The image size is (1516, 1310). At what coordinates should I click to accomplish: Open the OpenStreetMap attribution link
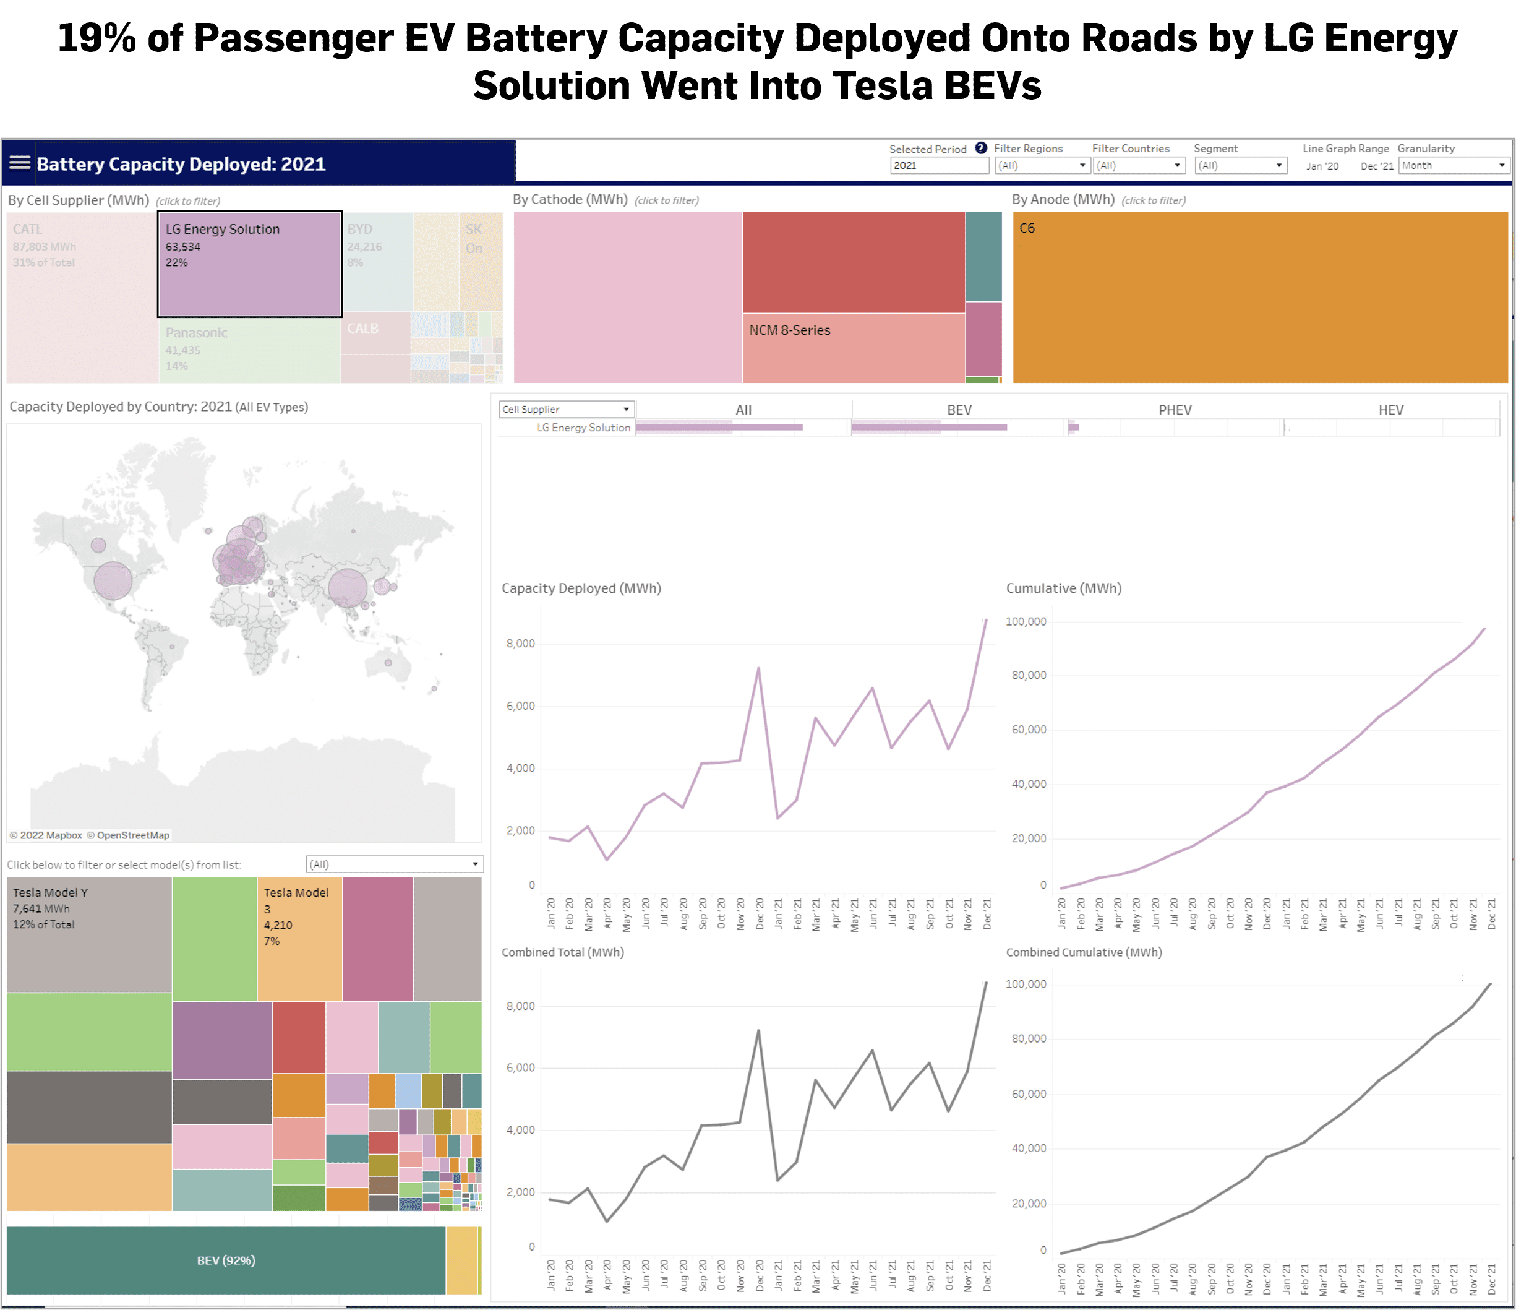pos(128,835)
